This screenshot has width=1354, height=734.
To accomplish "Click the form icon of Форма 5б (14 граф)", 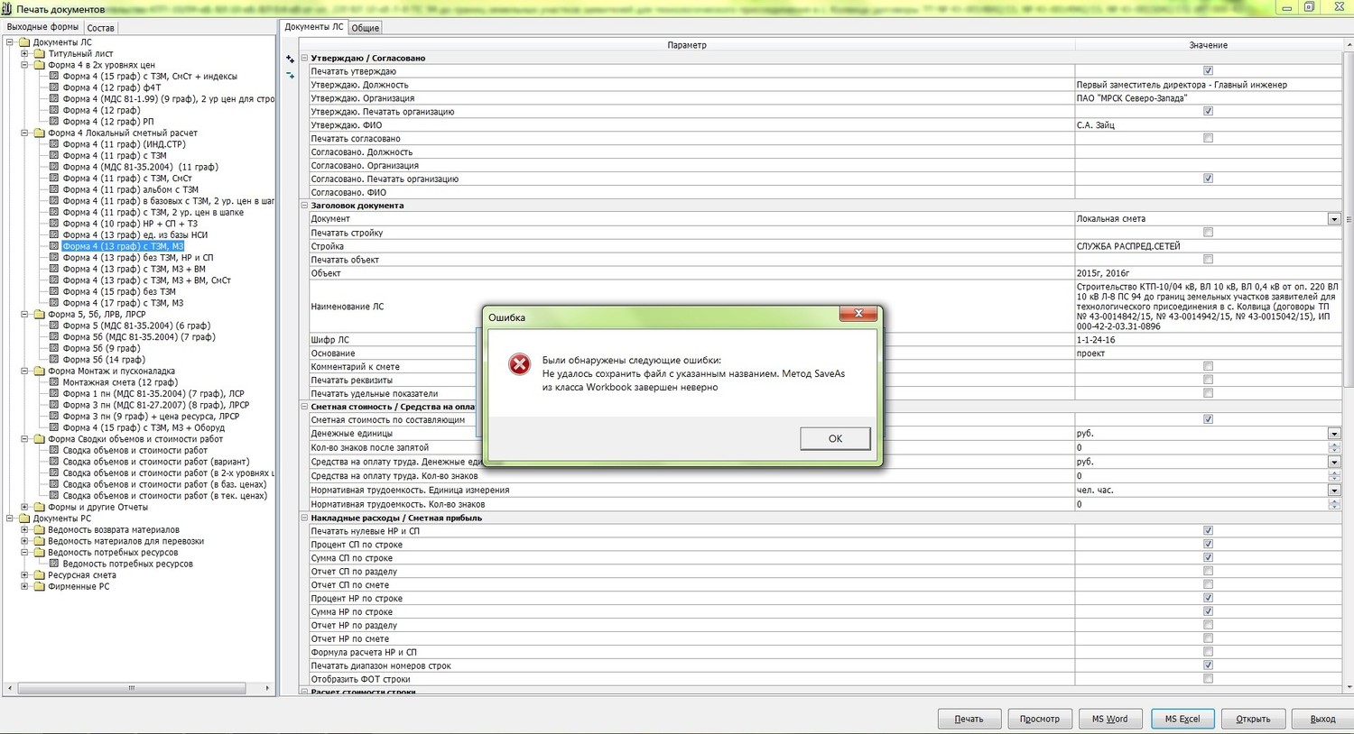I will click(54, 360).
